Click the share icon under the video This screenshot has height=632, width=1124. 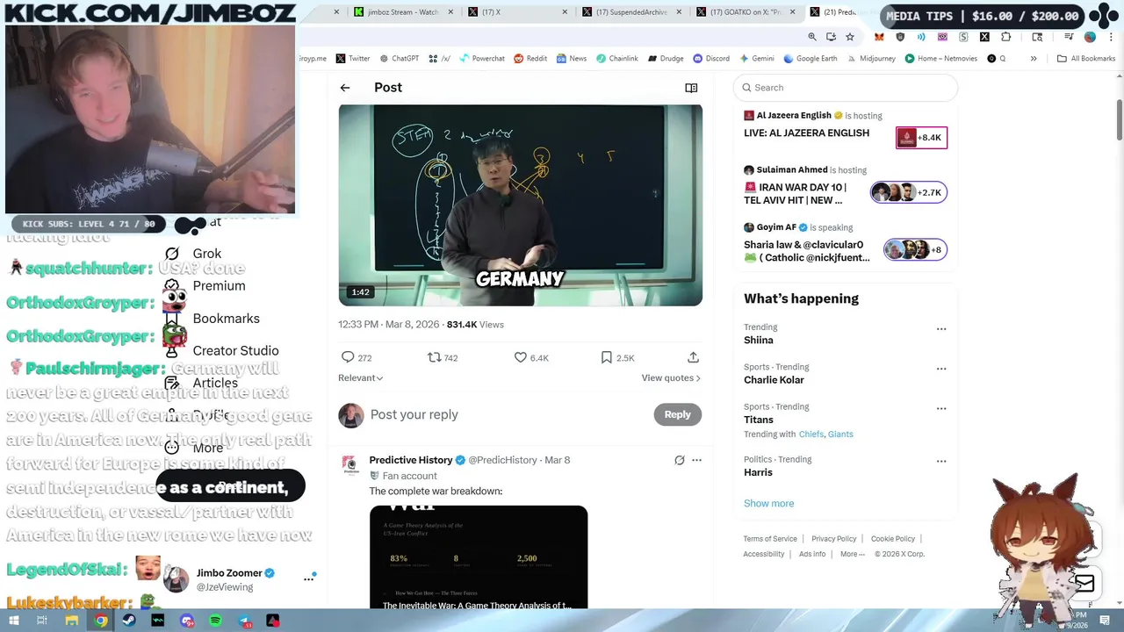coord(693,357)
